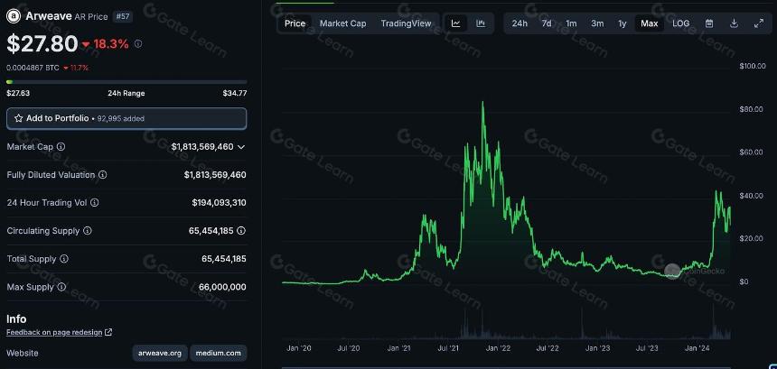Screen dimensions: 777x369
Task: Expand chart to fullscreen
Action: click(759, 23)
